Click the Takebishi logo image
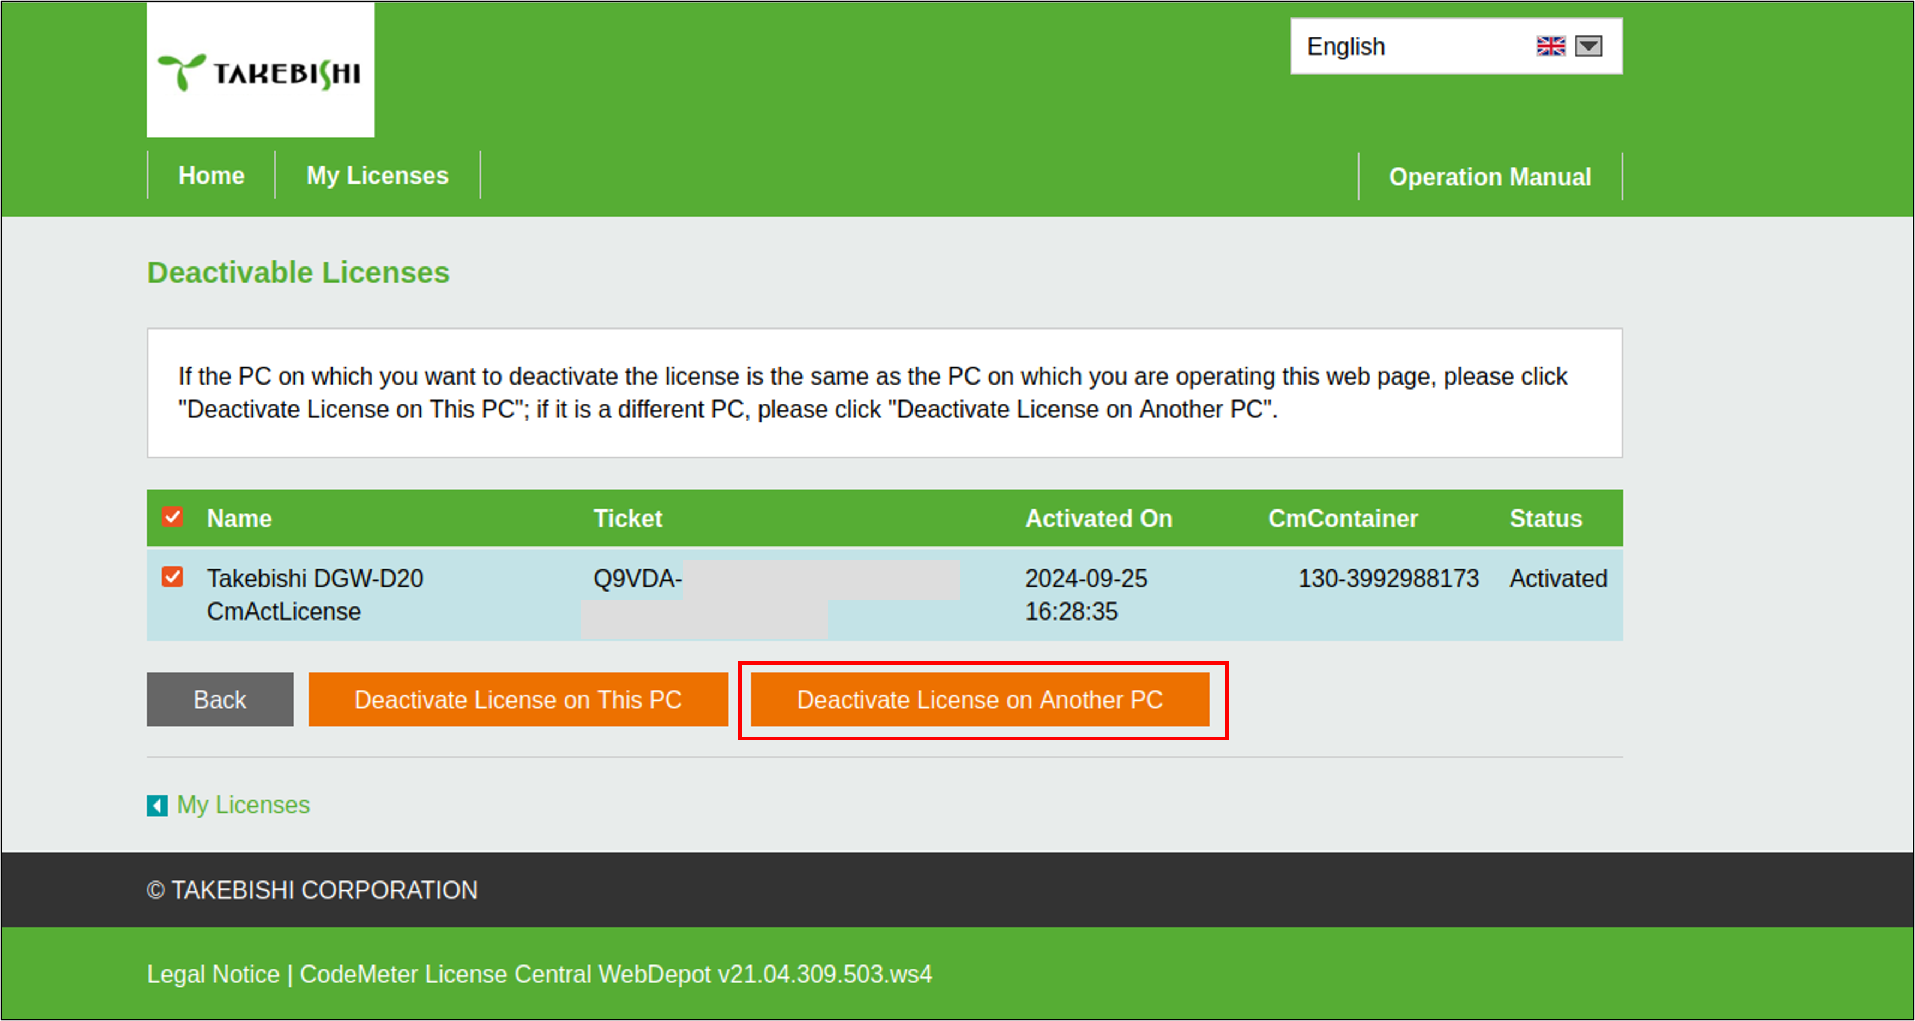This screenshot has width=1915, height=1021. click(260, 71)
